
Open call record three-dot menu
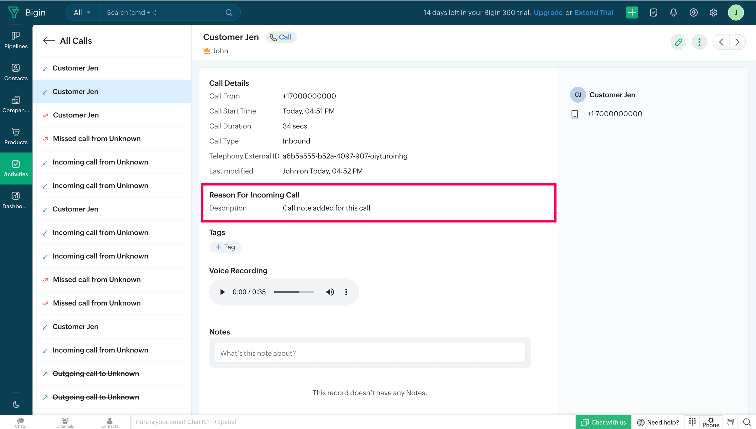click(699, 42)
